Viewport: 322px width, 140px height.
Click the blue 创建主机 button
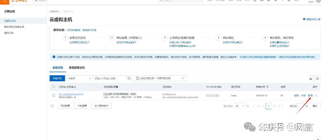[57, 78]
